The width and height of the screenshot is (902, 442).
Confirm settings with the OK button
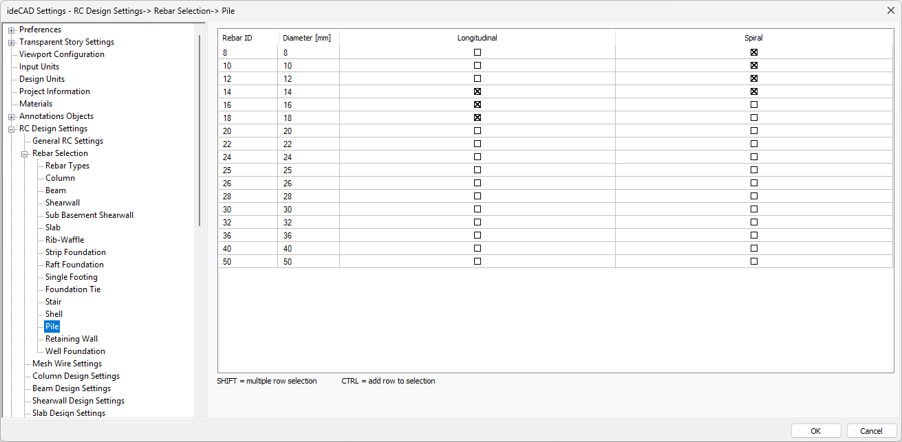coord(816,431)
